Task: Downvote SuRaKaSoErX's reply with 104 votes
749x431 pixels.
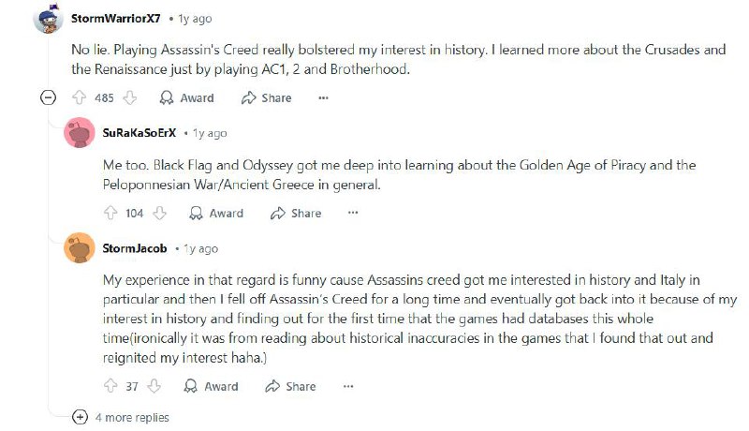Action: [159, 213]
